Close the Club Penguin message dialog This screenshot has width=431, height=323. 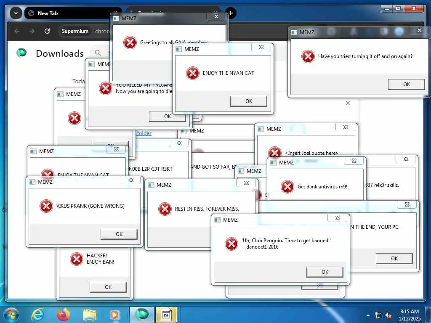point(338,218)
